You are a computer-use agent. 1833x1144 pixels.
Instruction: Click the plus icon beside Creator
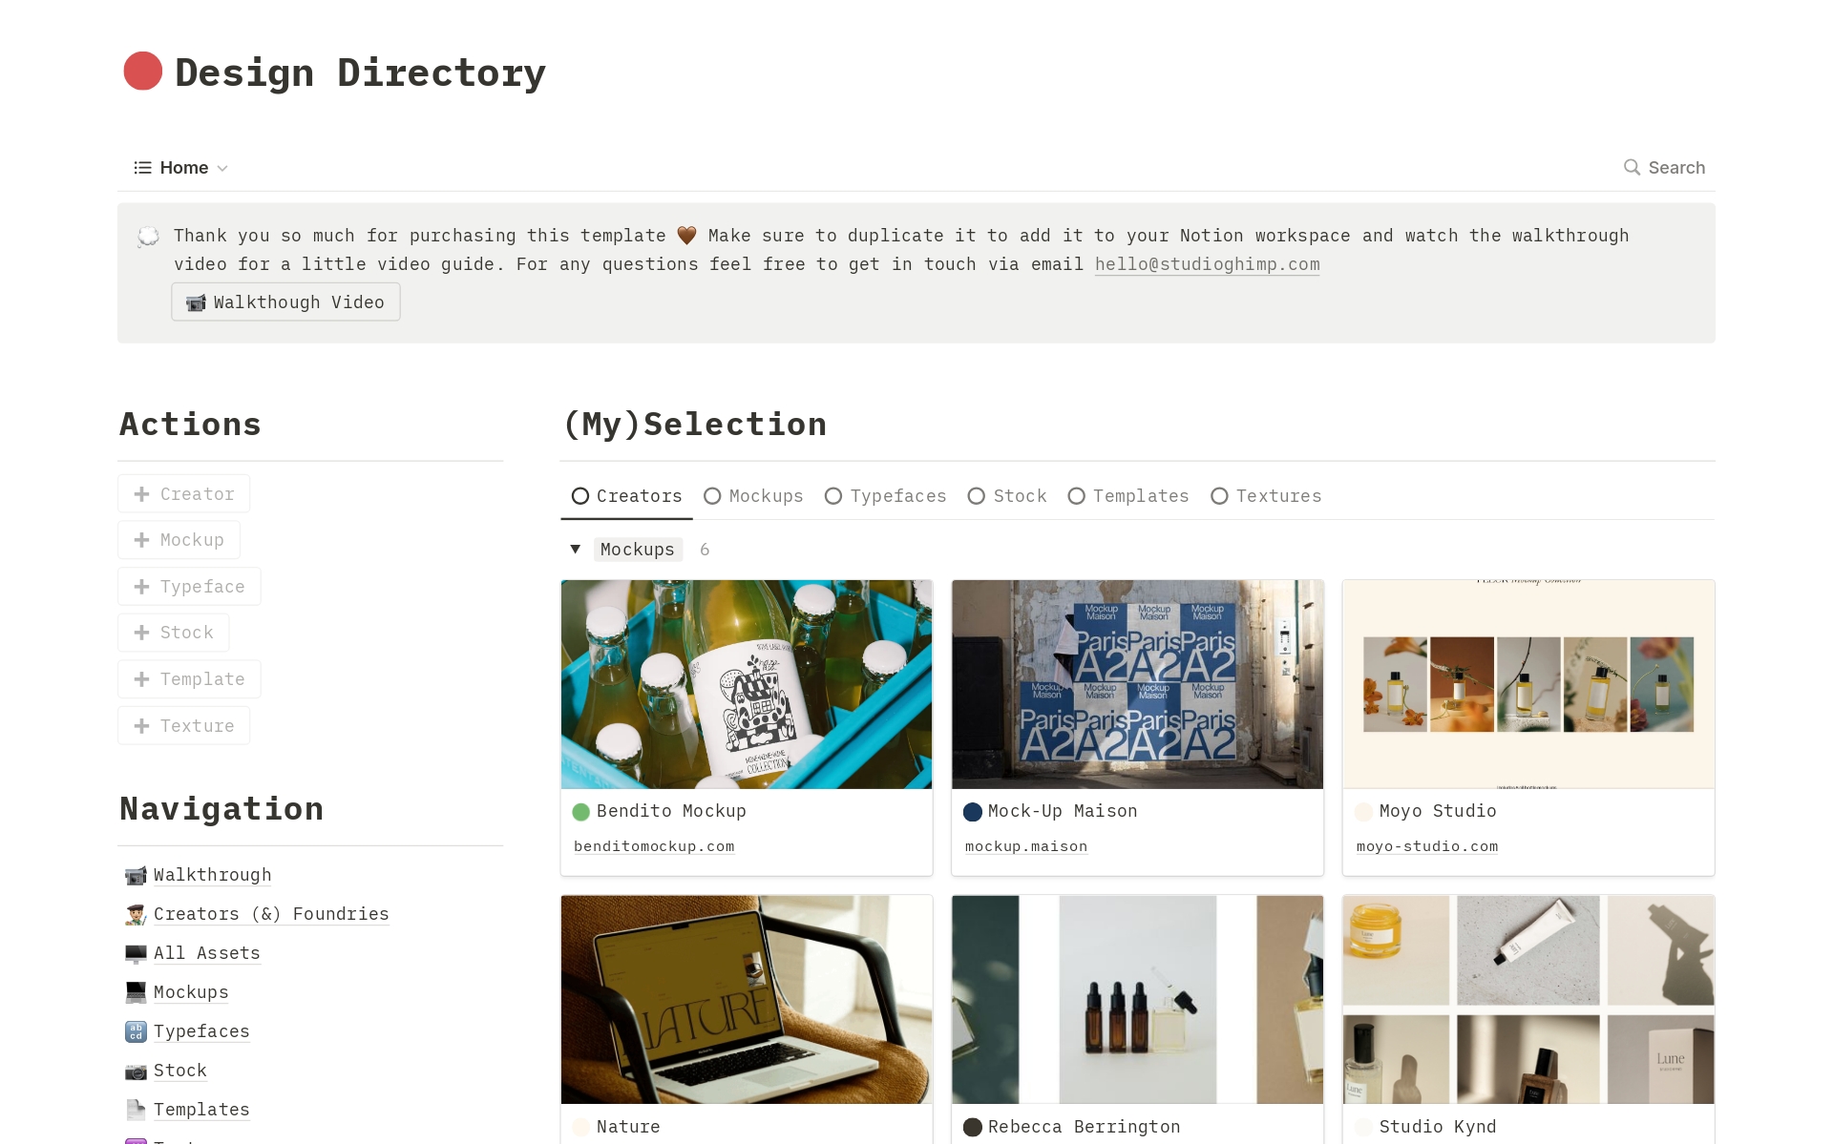coord(142,494)
